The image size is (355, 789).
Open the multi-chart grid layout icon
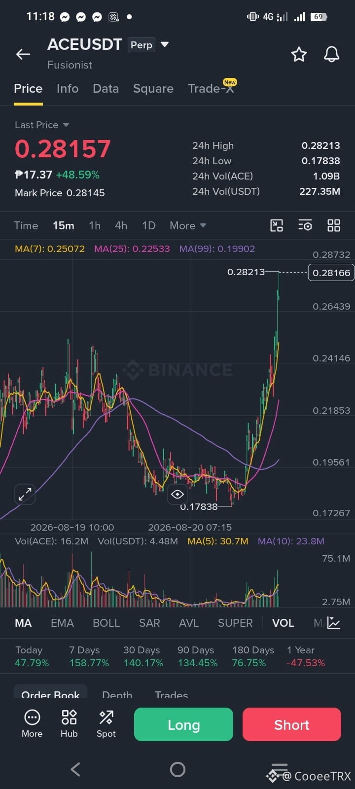(334, 225)
